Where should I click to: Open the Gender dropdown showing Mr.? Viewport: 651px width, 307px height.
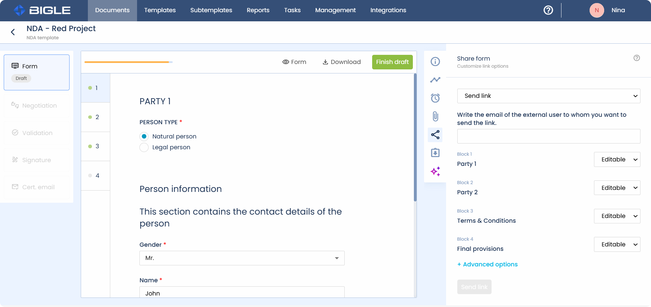[242, 258]
